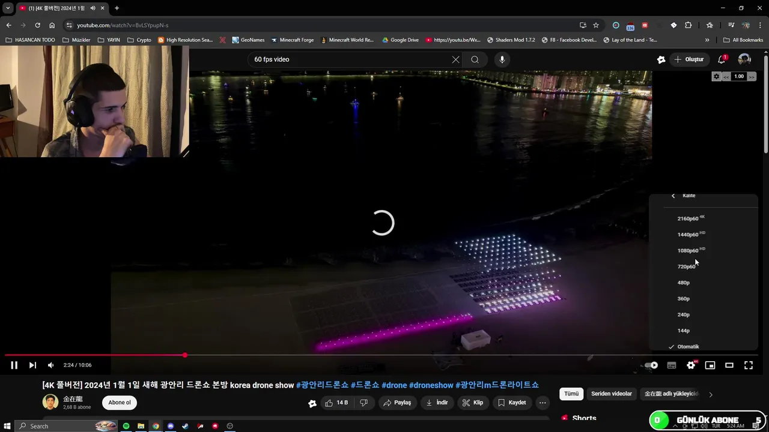
Task: Expand hidden bookmarks chevron
Action: pyautogui.click(x=707, y=40)
